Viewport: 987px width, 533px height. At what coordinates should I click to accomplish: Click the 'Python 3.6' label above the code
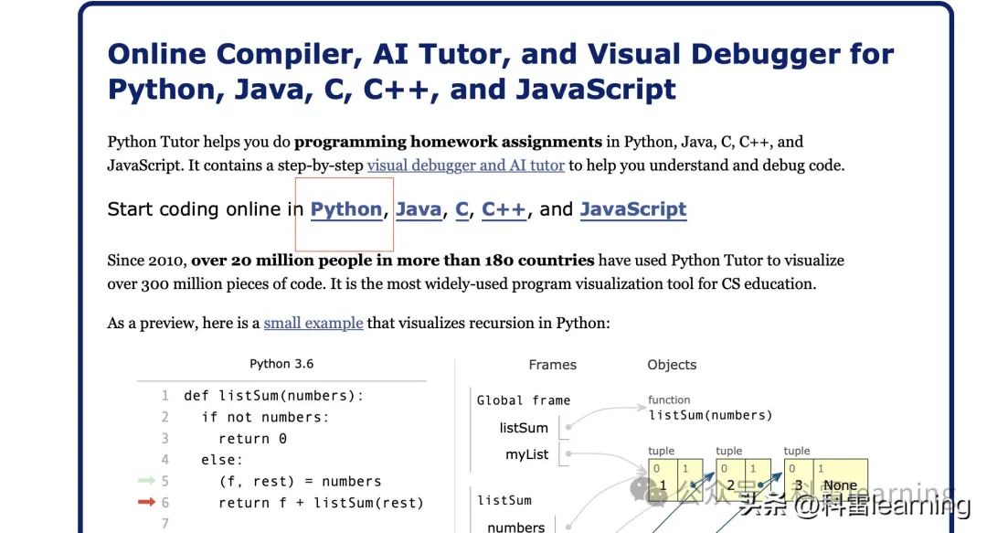click(281, 364)
